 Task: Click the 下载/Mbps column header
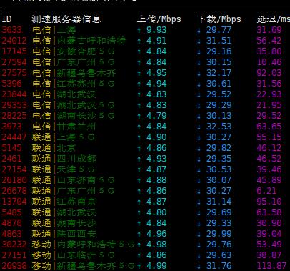(219, 19)
